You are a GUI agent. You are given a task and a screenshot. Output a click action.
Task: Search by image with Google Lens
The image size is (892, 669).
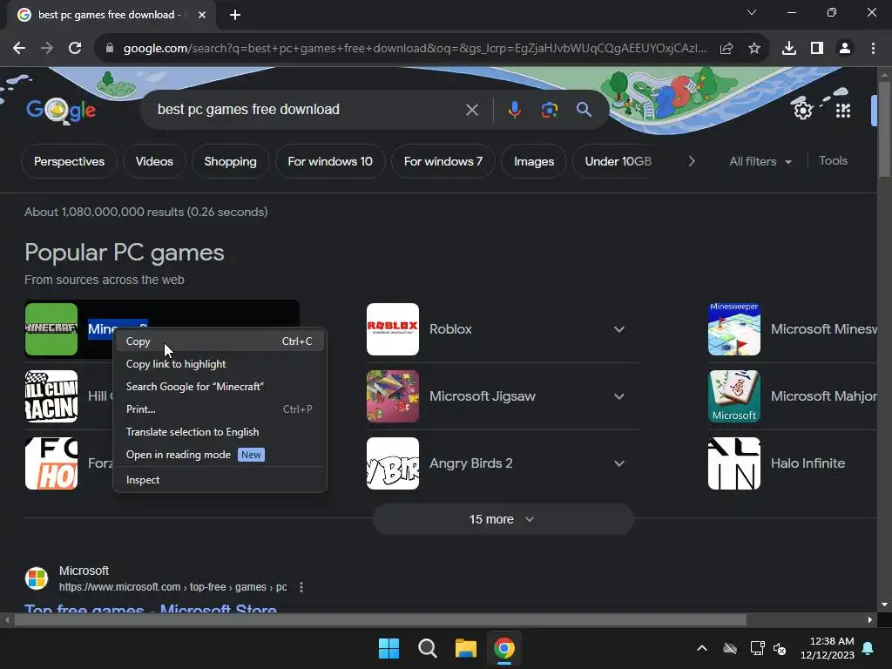coord(549,110)
